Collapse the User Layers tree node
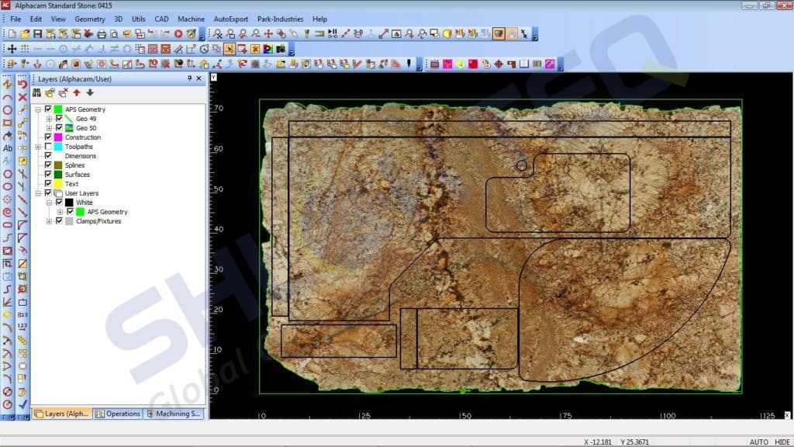The width and height of the screenshot is (794, 447). pyautogui.click(x=38, y=193)
